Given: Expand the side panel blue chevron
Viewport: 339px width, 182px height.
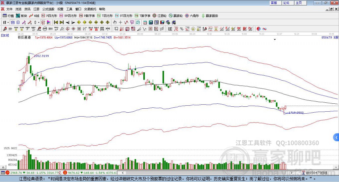Looking at the screenshot, I should (x=336, y=137).
